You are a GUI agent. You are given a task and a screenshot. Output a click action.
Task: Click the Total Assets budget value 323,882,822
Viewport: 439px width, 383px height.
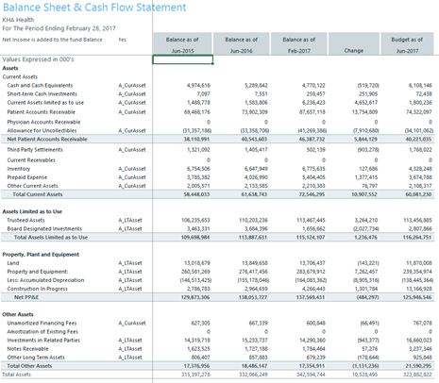click(x=417, y=375)
